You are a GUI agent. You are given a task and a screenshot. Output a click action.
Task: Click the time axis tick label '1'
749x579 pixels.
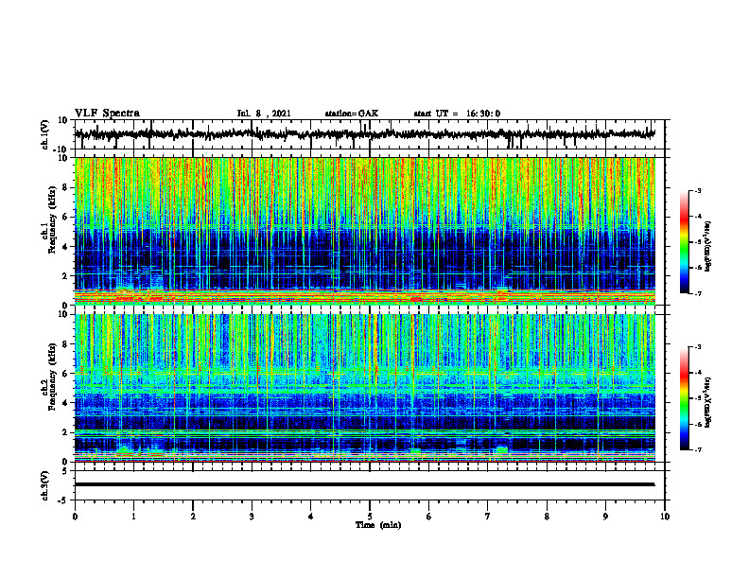point(133,517)
